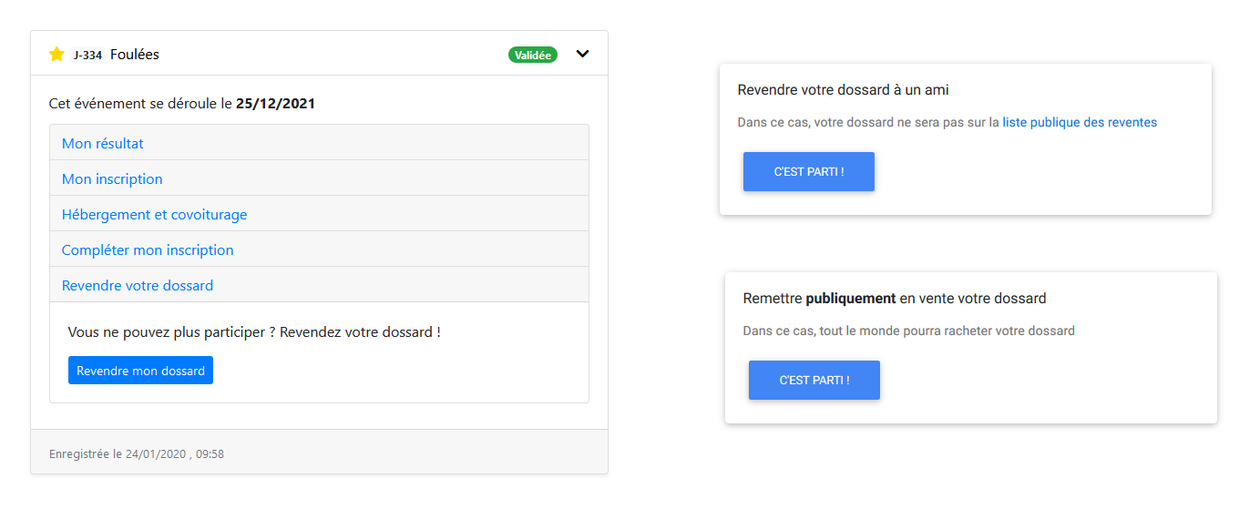Open the liste publique des reventes link
This screenshot has height=509, width=1249.
click(x=1080, y=122)
